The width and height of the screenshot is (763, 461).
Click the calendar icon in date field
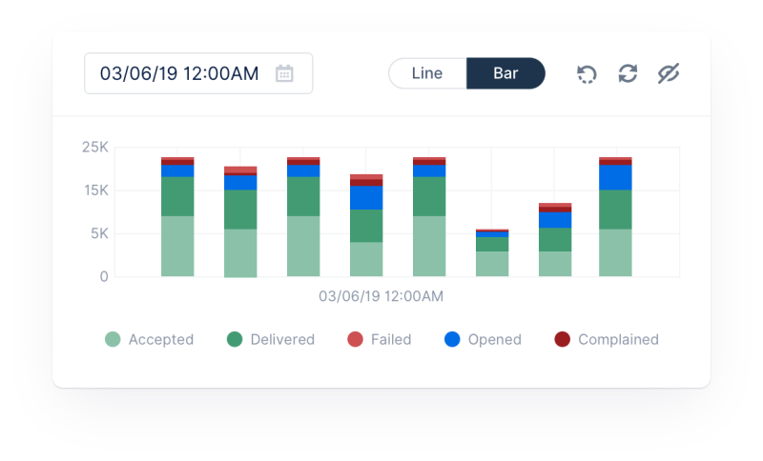pos(284,73)
